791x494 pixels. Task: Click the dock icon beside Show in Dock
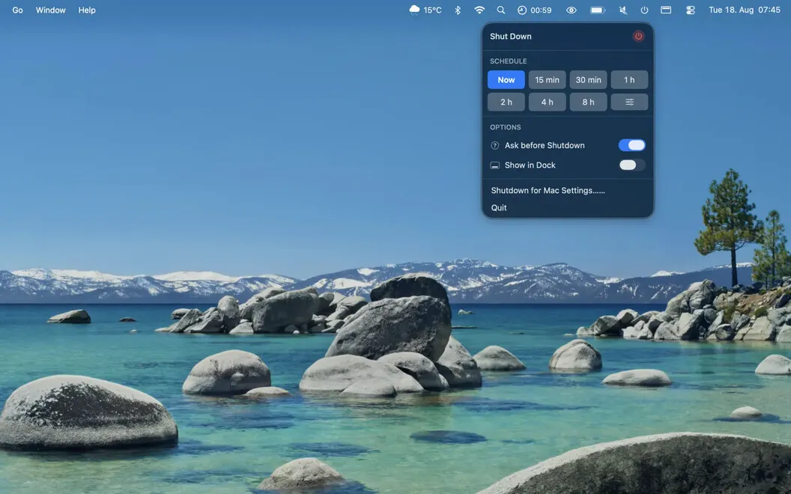tap(495, 165)
